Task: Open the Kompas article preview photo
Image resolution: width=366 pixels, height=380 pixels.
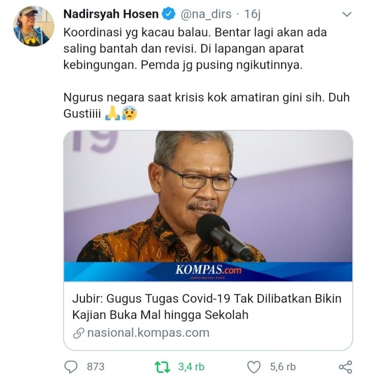Action: tap(208, 197)
